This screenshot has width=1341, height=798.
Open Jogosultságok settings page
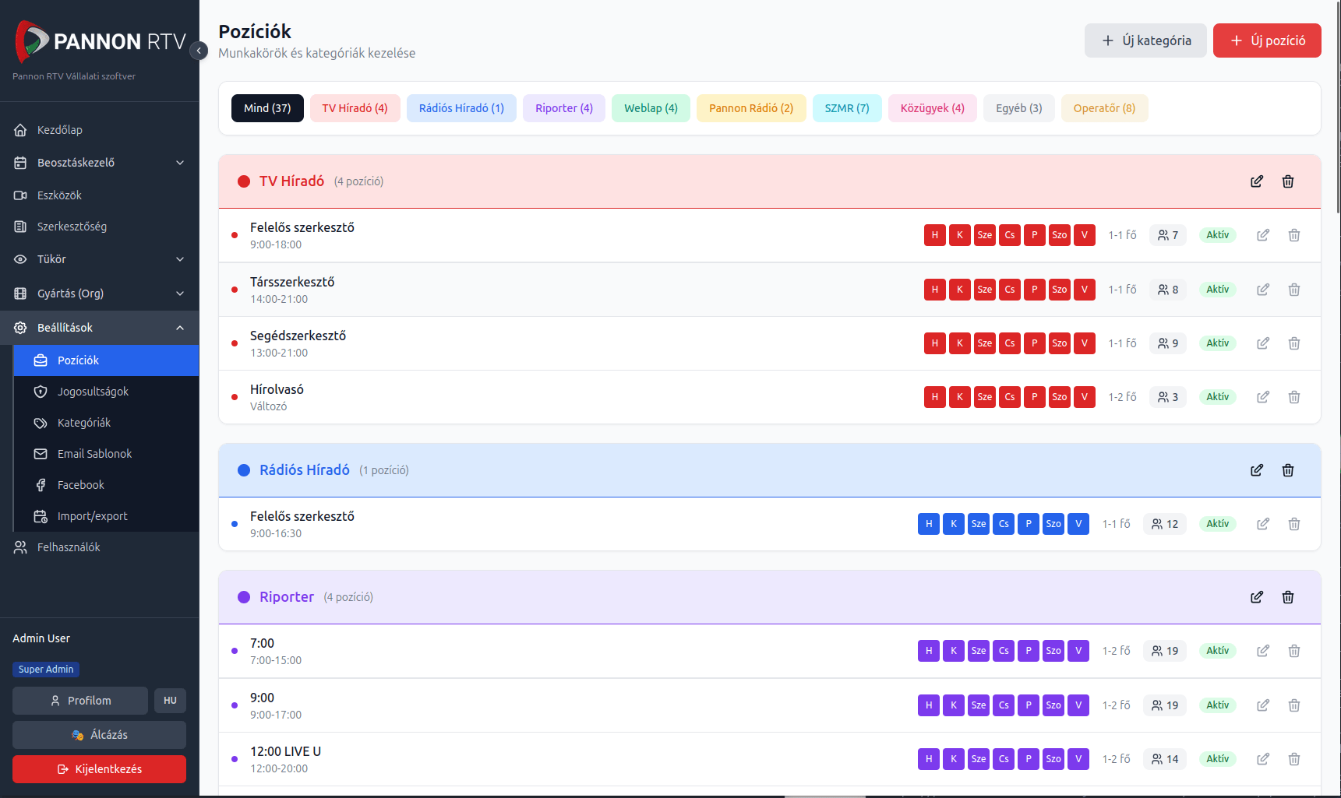(107, 392)
